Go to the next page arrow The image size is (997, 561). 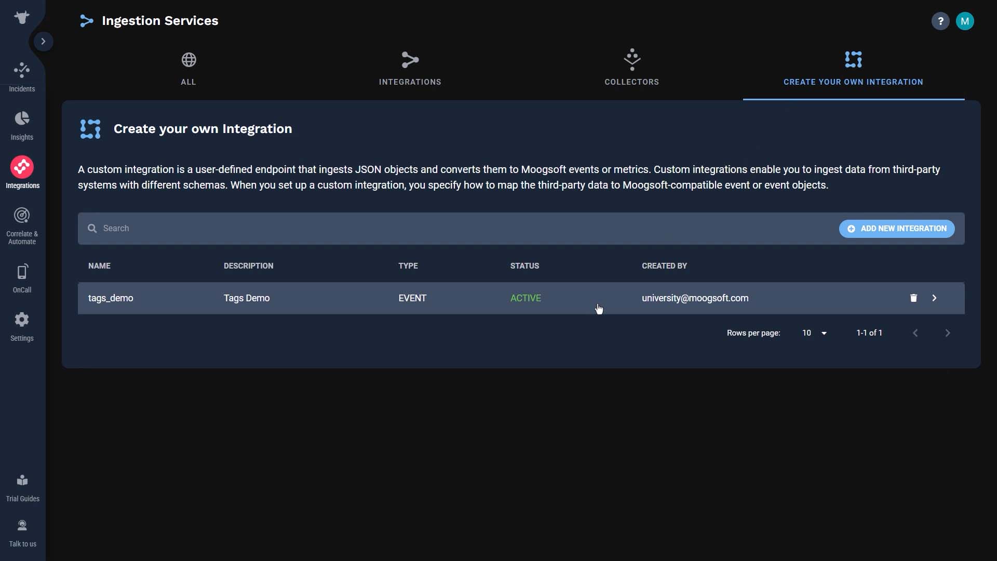click(948, 333)
